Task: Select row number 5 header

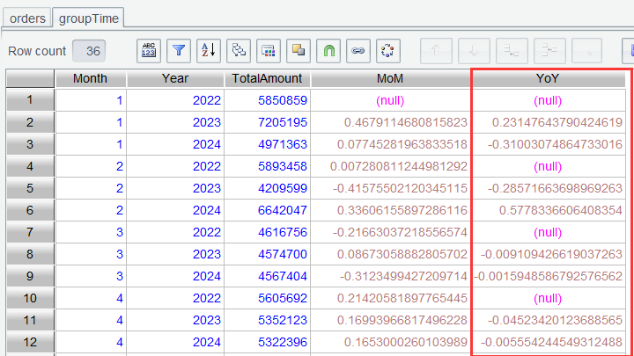Action: (x=30, y=187)
